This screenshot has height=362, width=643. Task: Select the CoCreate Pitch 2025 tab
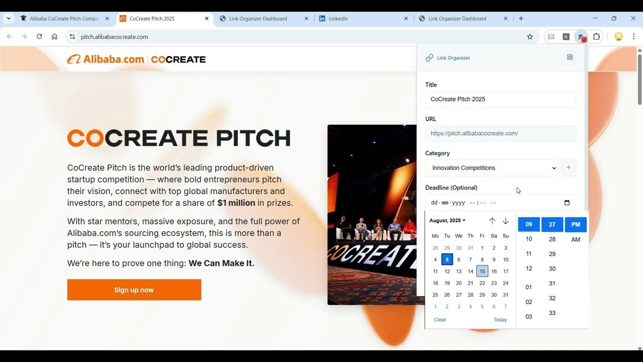coord(164,19)
